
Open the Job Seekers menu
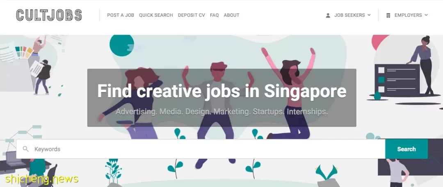tap(349, 15)
